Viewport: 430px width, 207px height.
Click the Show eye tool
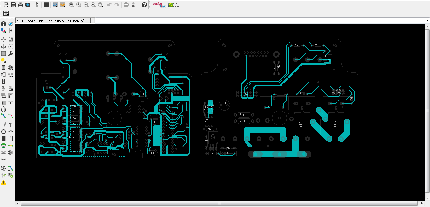(x=10, y=24)
